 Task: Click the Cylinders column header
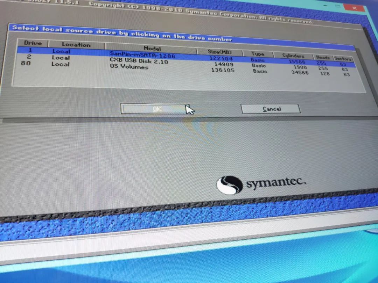293,56
